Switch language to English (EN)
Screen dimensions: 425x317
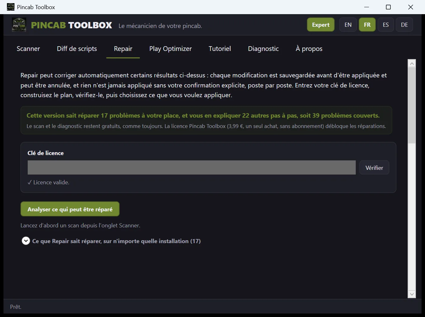pos(348,25)
